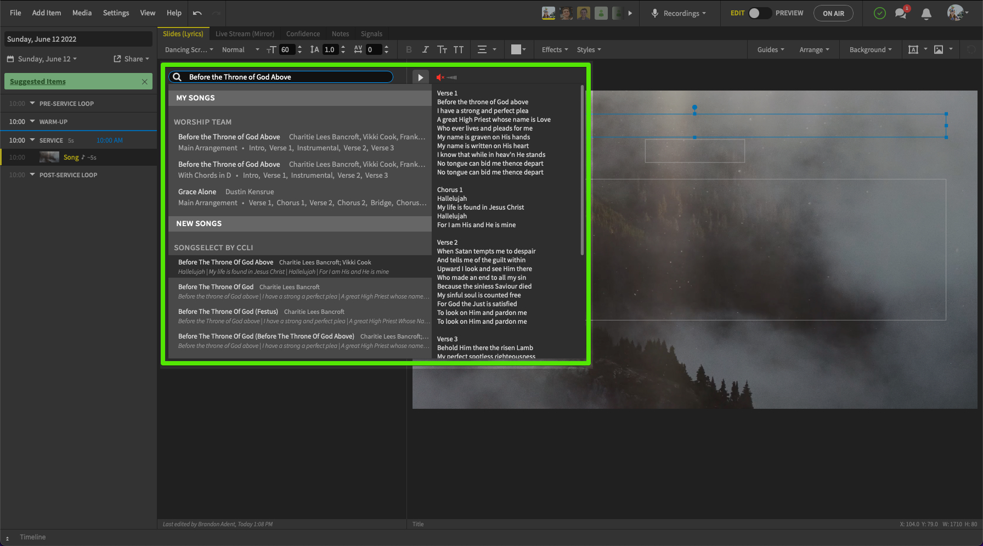Click the add text box icon
983x546 pixels.
pyautogui.click(x=913, y=49)
